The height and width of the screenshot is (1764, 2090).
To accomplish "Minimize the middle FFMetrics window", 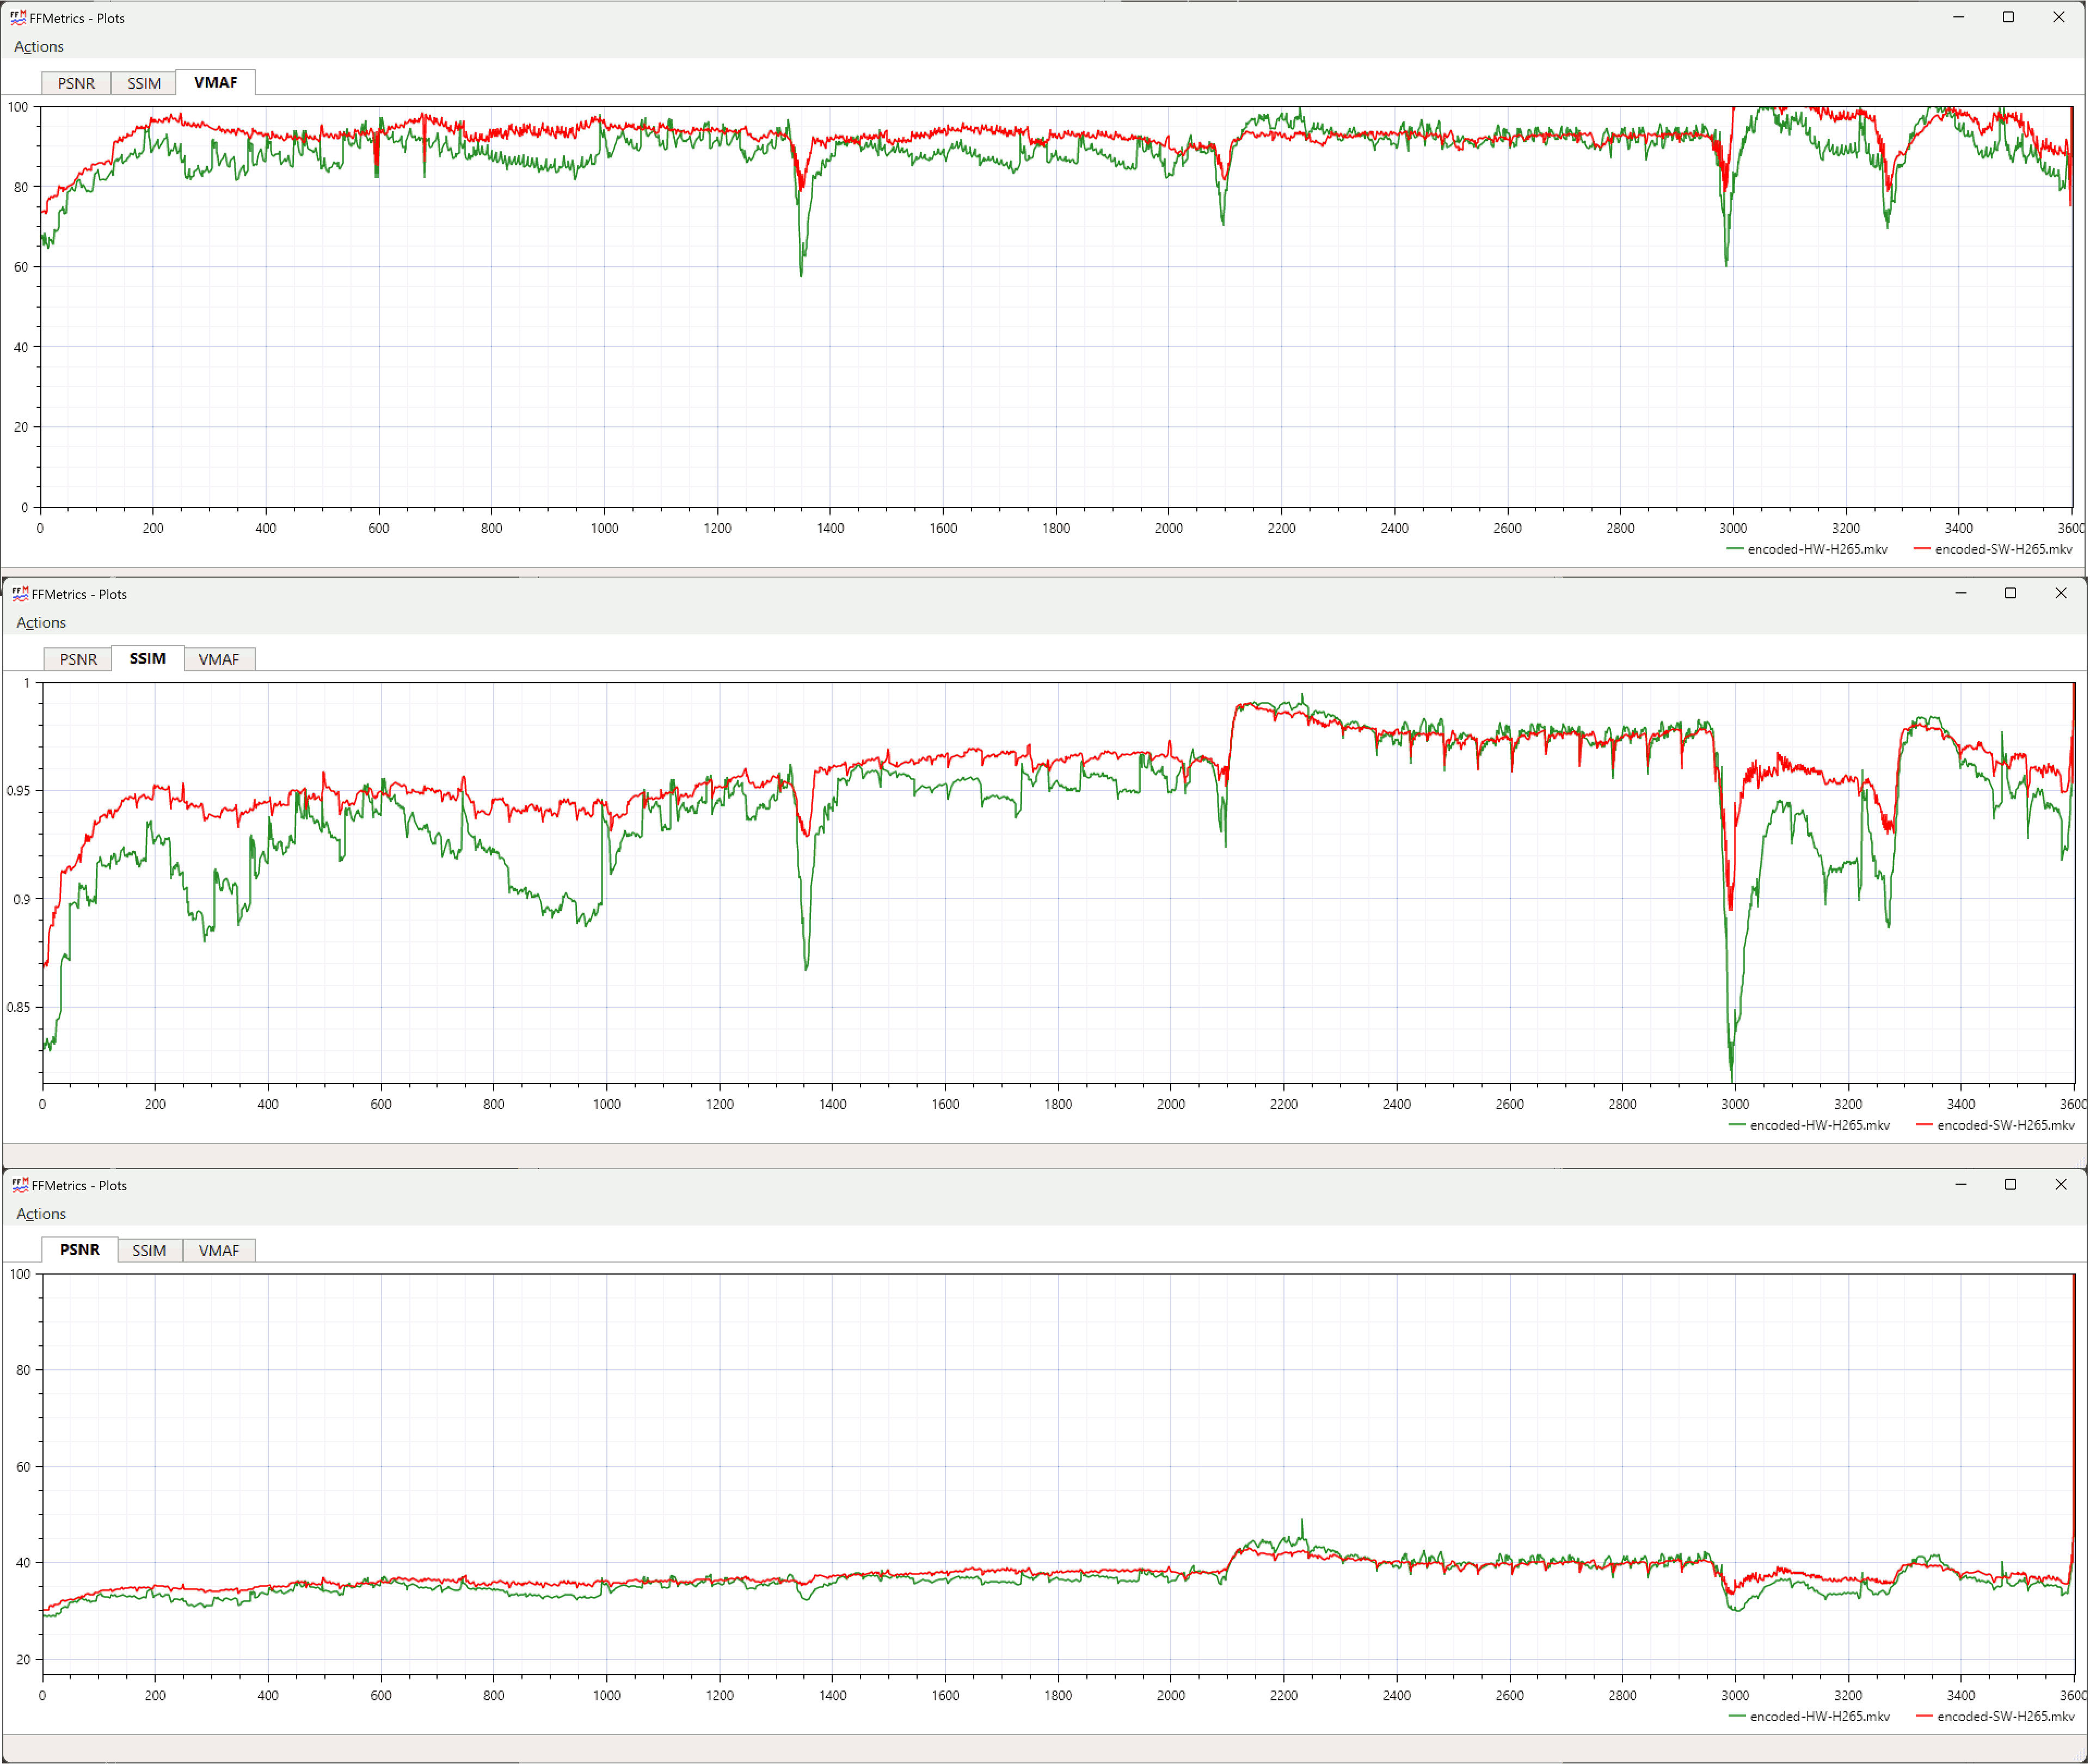I will 1961,593.
